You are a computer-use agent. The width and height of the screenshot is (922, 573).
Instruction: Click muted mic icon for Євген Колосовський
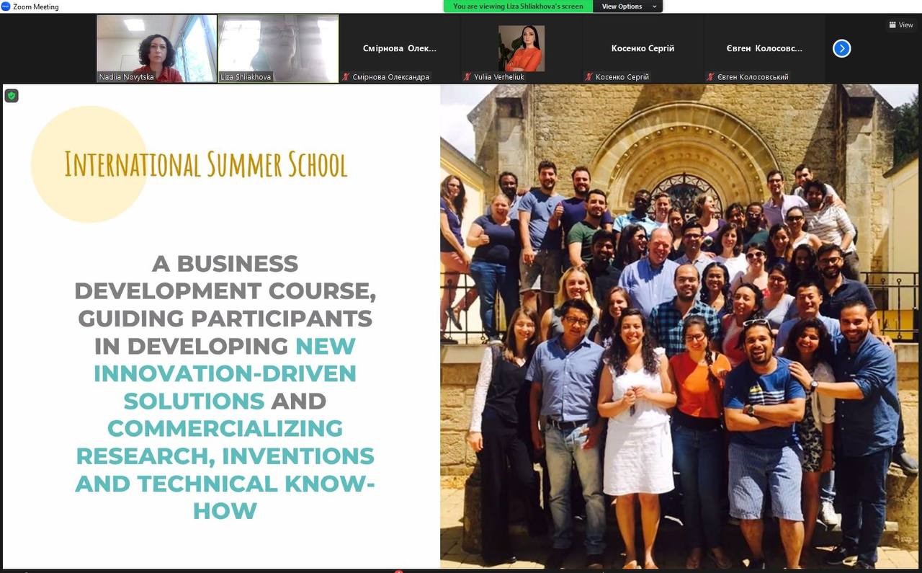tap(711, 76)
